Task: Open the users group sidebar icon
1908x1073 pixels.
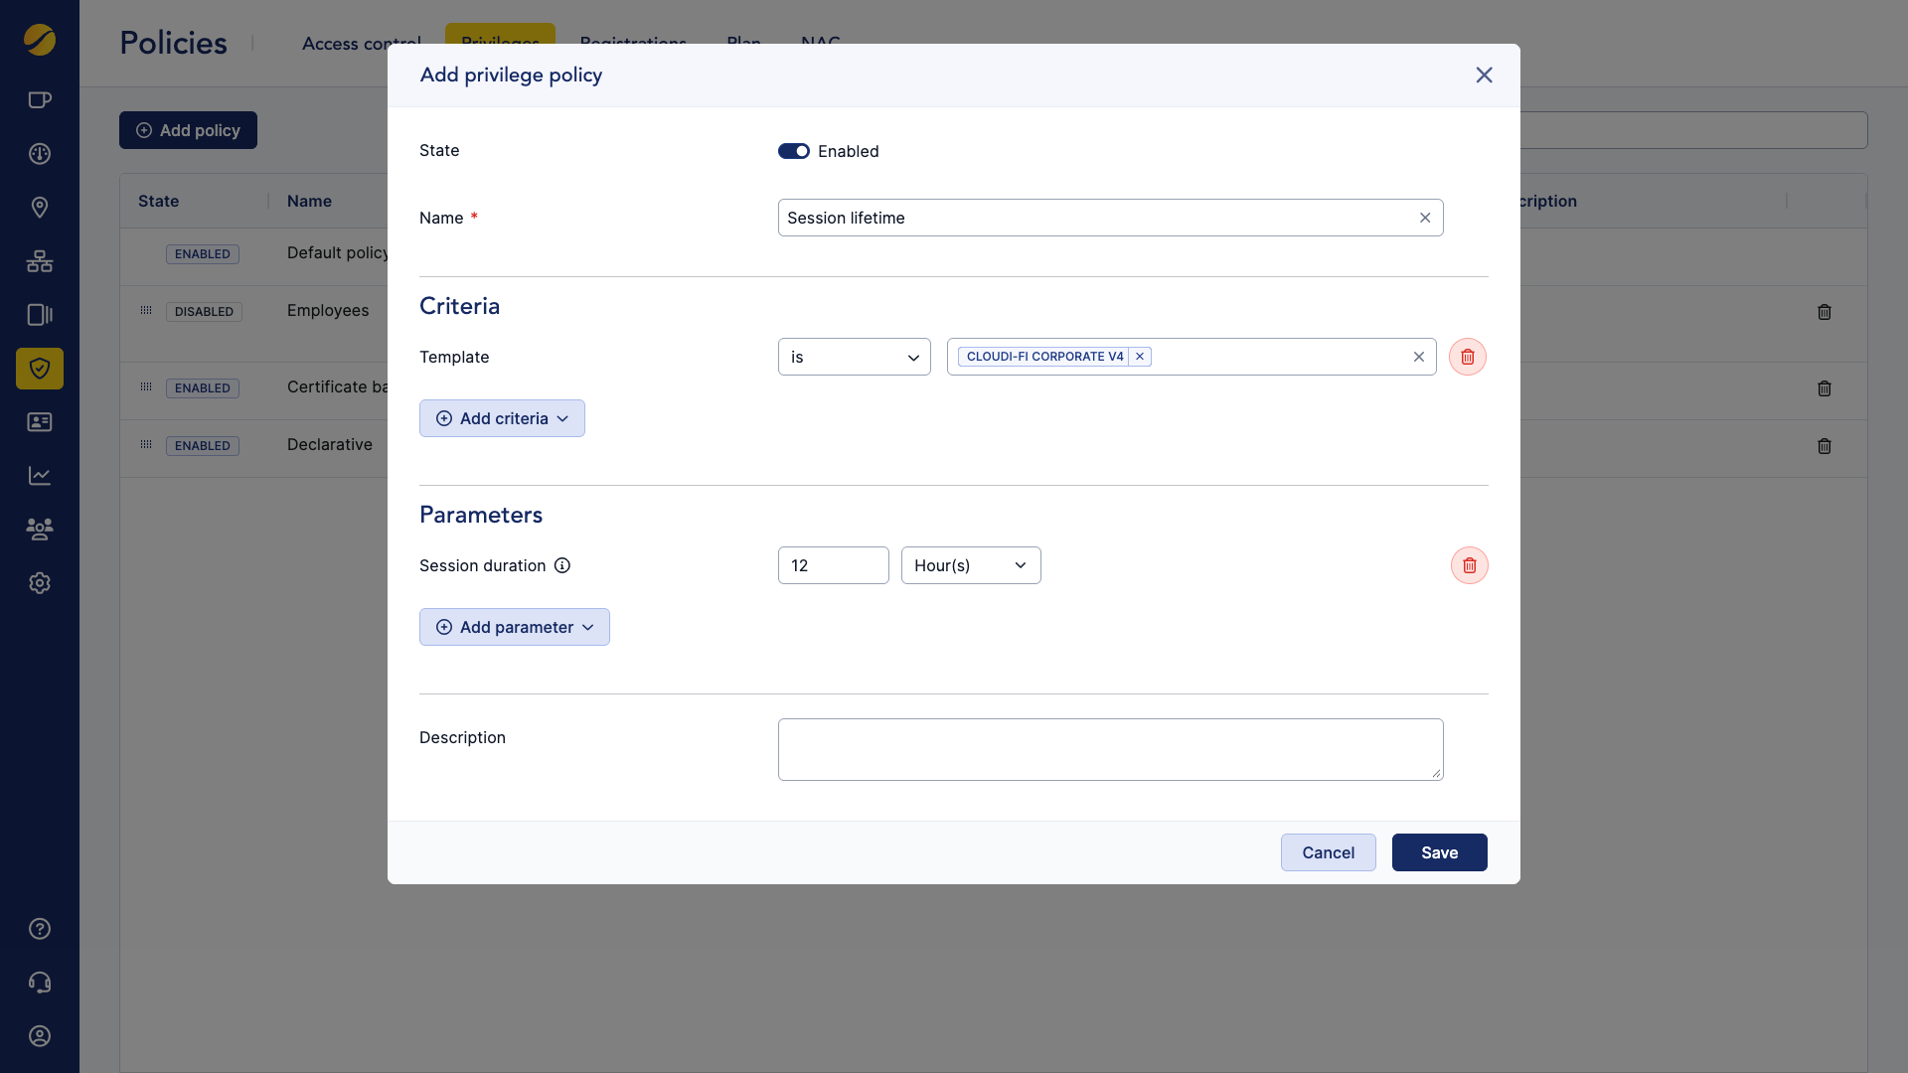Action: point(40,530)
